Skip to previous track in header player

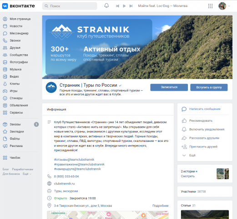(117, 6)
